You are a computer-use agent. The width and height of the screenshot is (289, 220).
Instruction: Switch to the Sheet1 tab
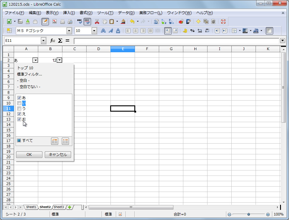tap(31, 207)
